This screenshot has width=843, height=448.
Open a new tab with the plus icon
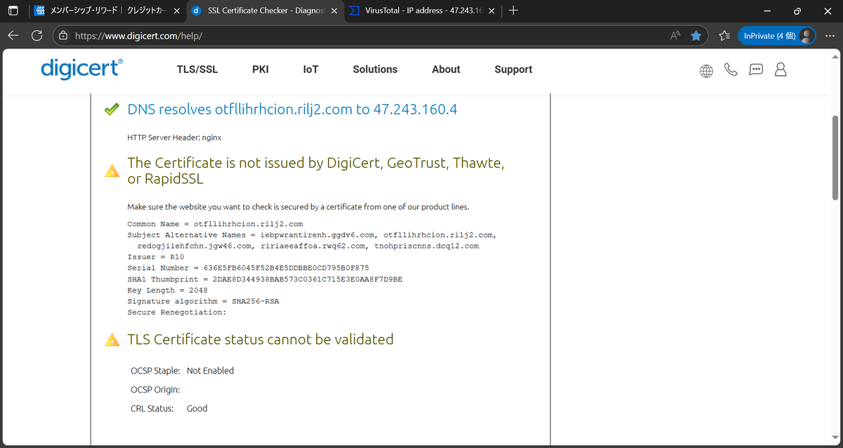pyautogui.click(x=514, y=11)
